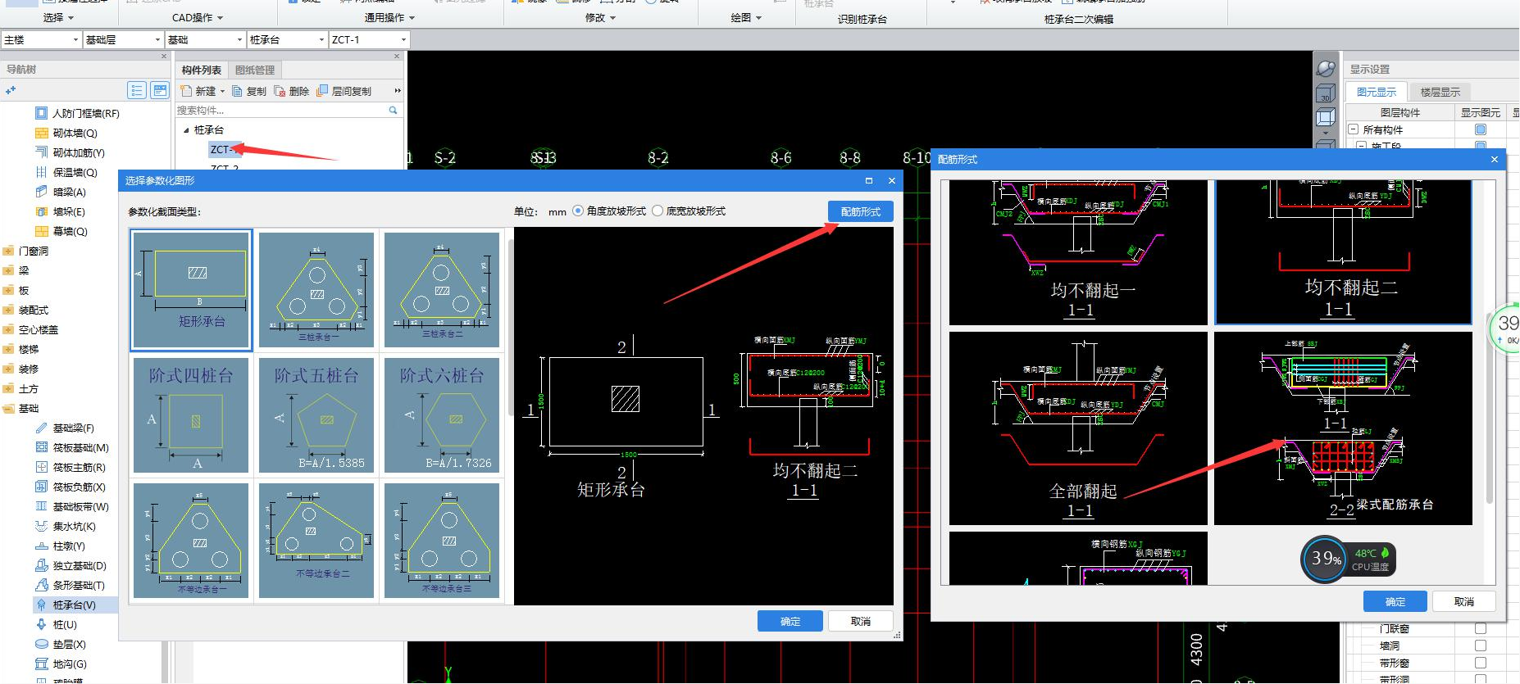Click the 层间复制 inter-floor copy icon
1520x684 pixels.
click(x=322, y=91)
